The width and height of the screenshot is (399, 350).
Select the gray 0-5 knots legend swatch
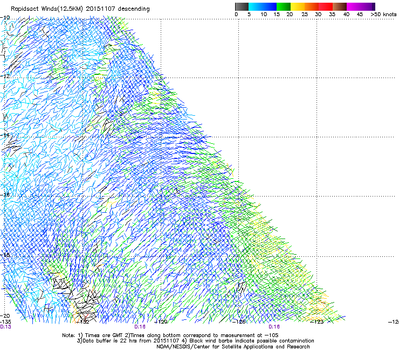tap(242, 6)
